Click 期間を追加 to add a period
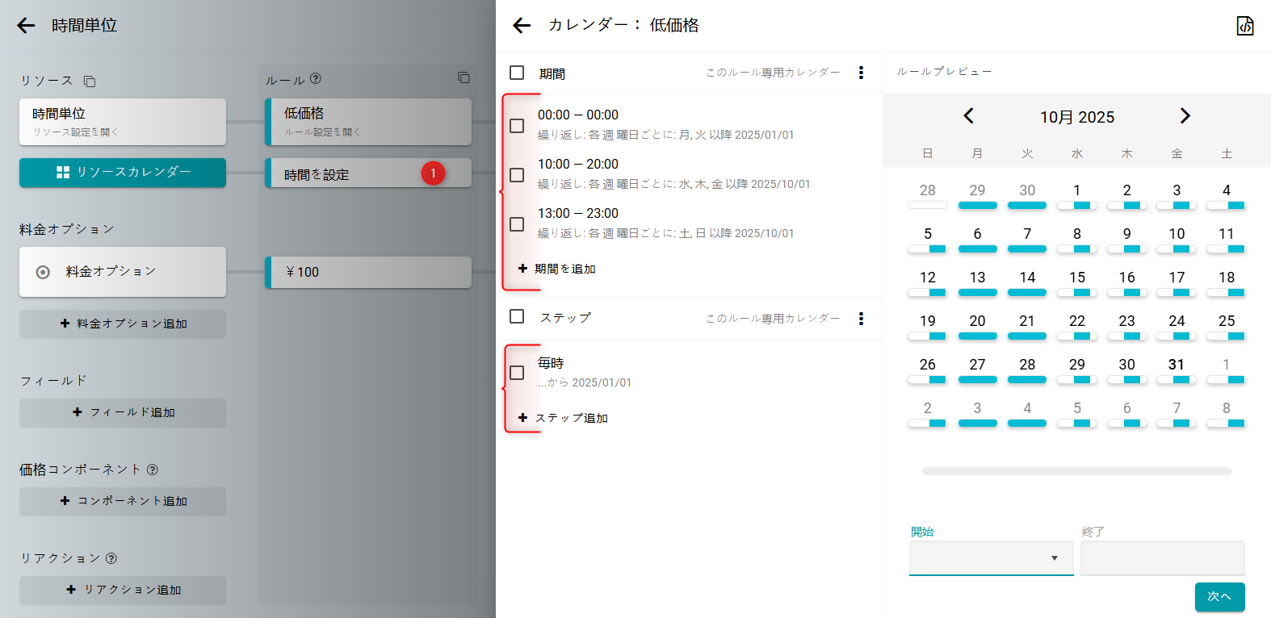1271x618 pixels. pyautogui.click(x=557, y=269)
